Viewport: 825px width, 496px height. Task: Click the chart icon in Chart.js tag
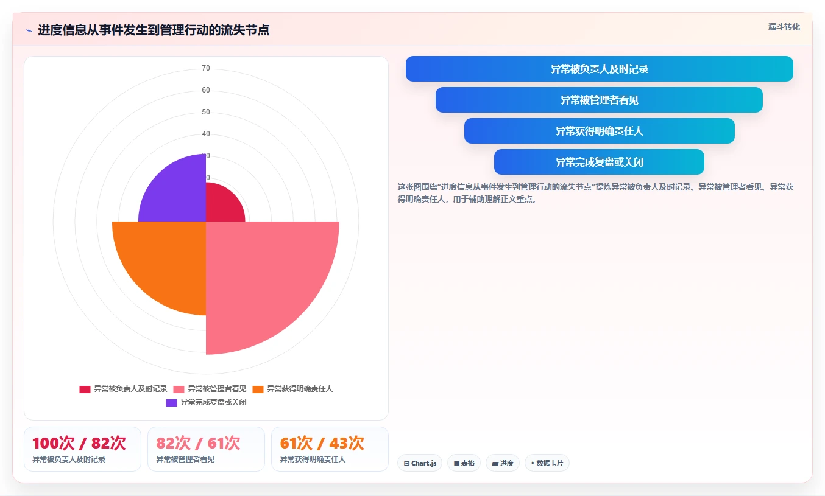coord(406,463)
